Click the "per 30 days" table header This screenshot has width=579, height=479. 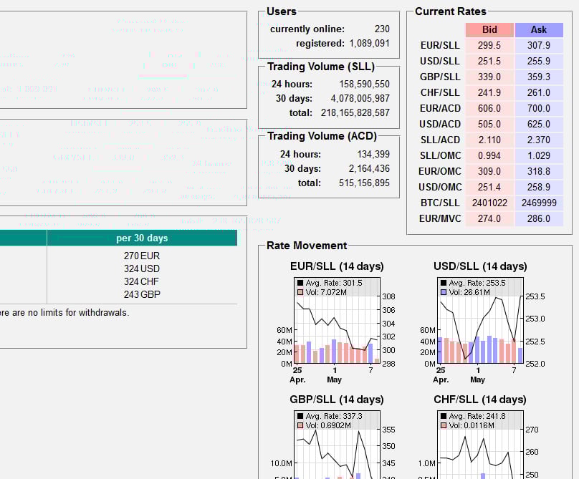142,238
